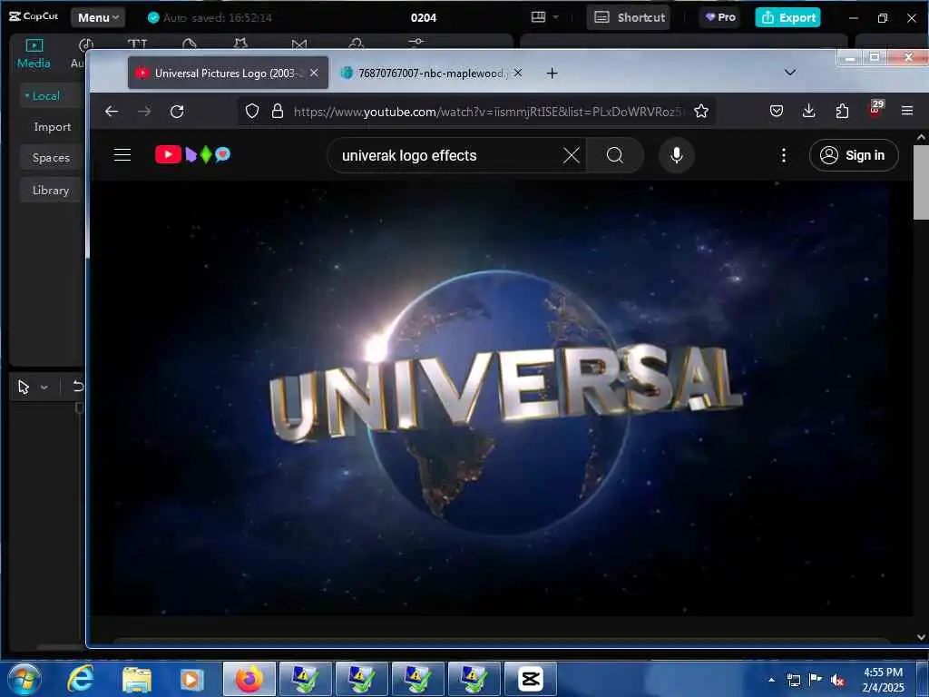Submit YouTube search with magnifier
The width and height of the screenshot is (929, 697).
pyautogui.click(x=615, y=155)
